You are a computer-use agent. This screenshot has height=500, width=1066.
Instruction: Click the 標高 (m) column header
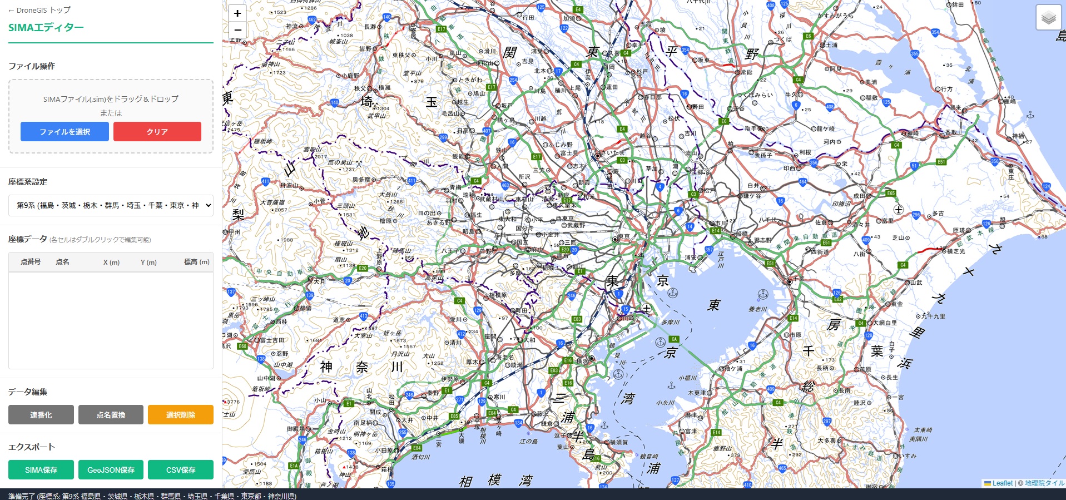196,262
